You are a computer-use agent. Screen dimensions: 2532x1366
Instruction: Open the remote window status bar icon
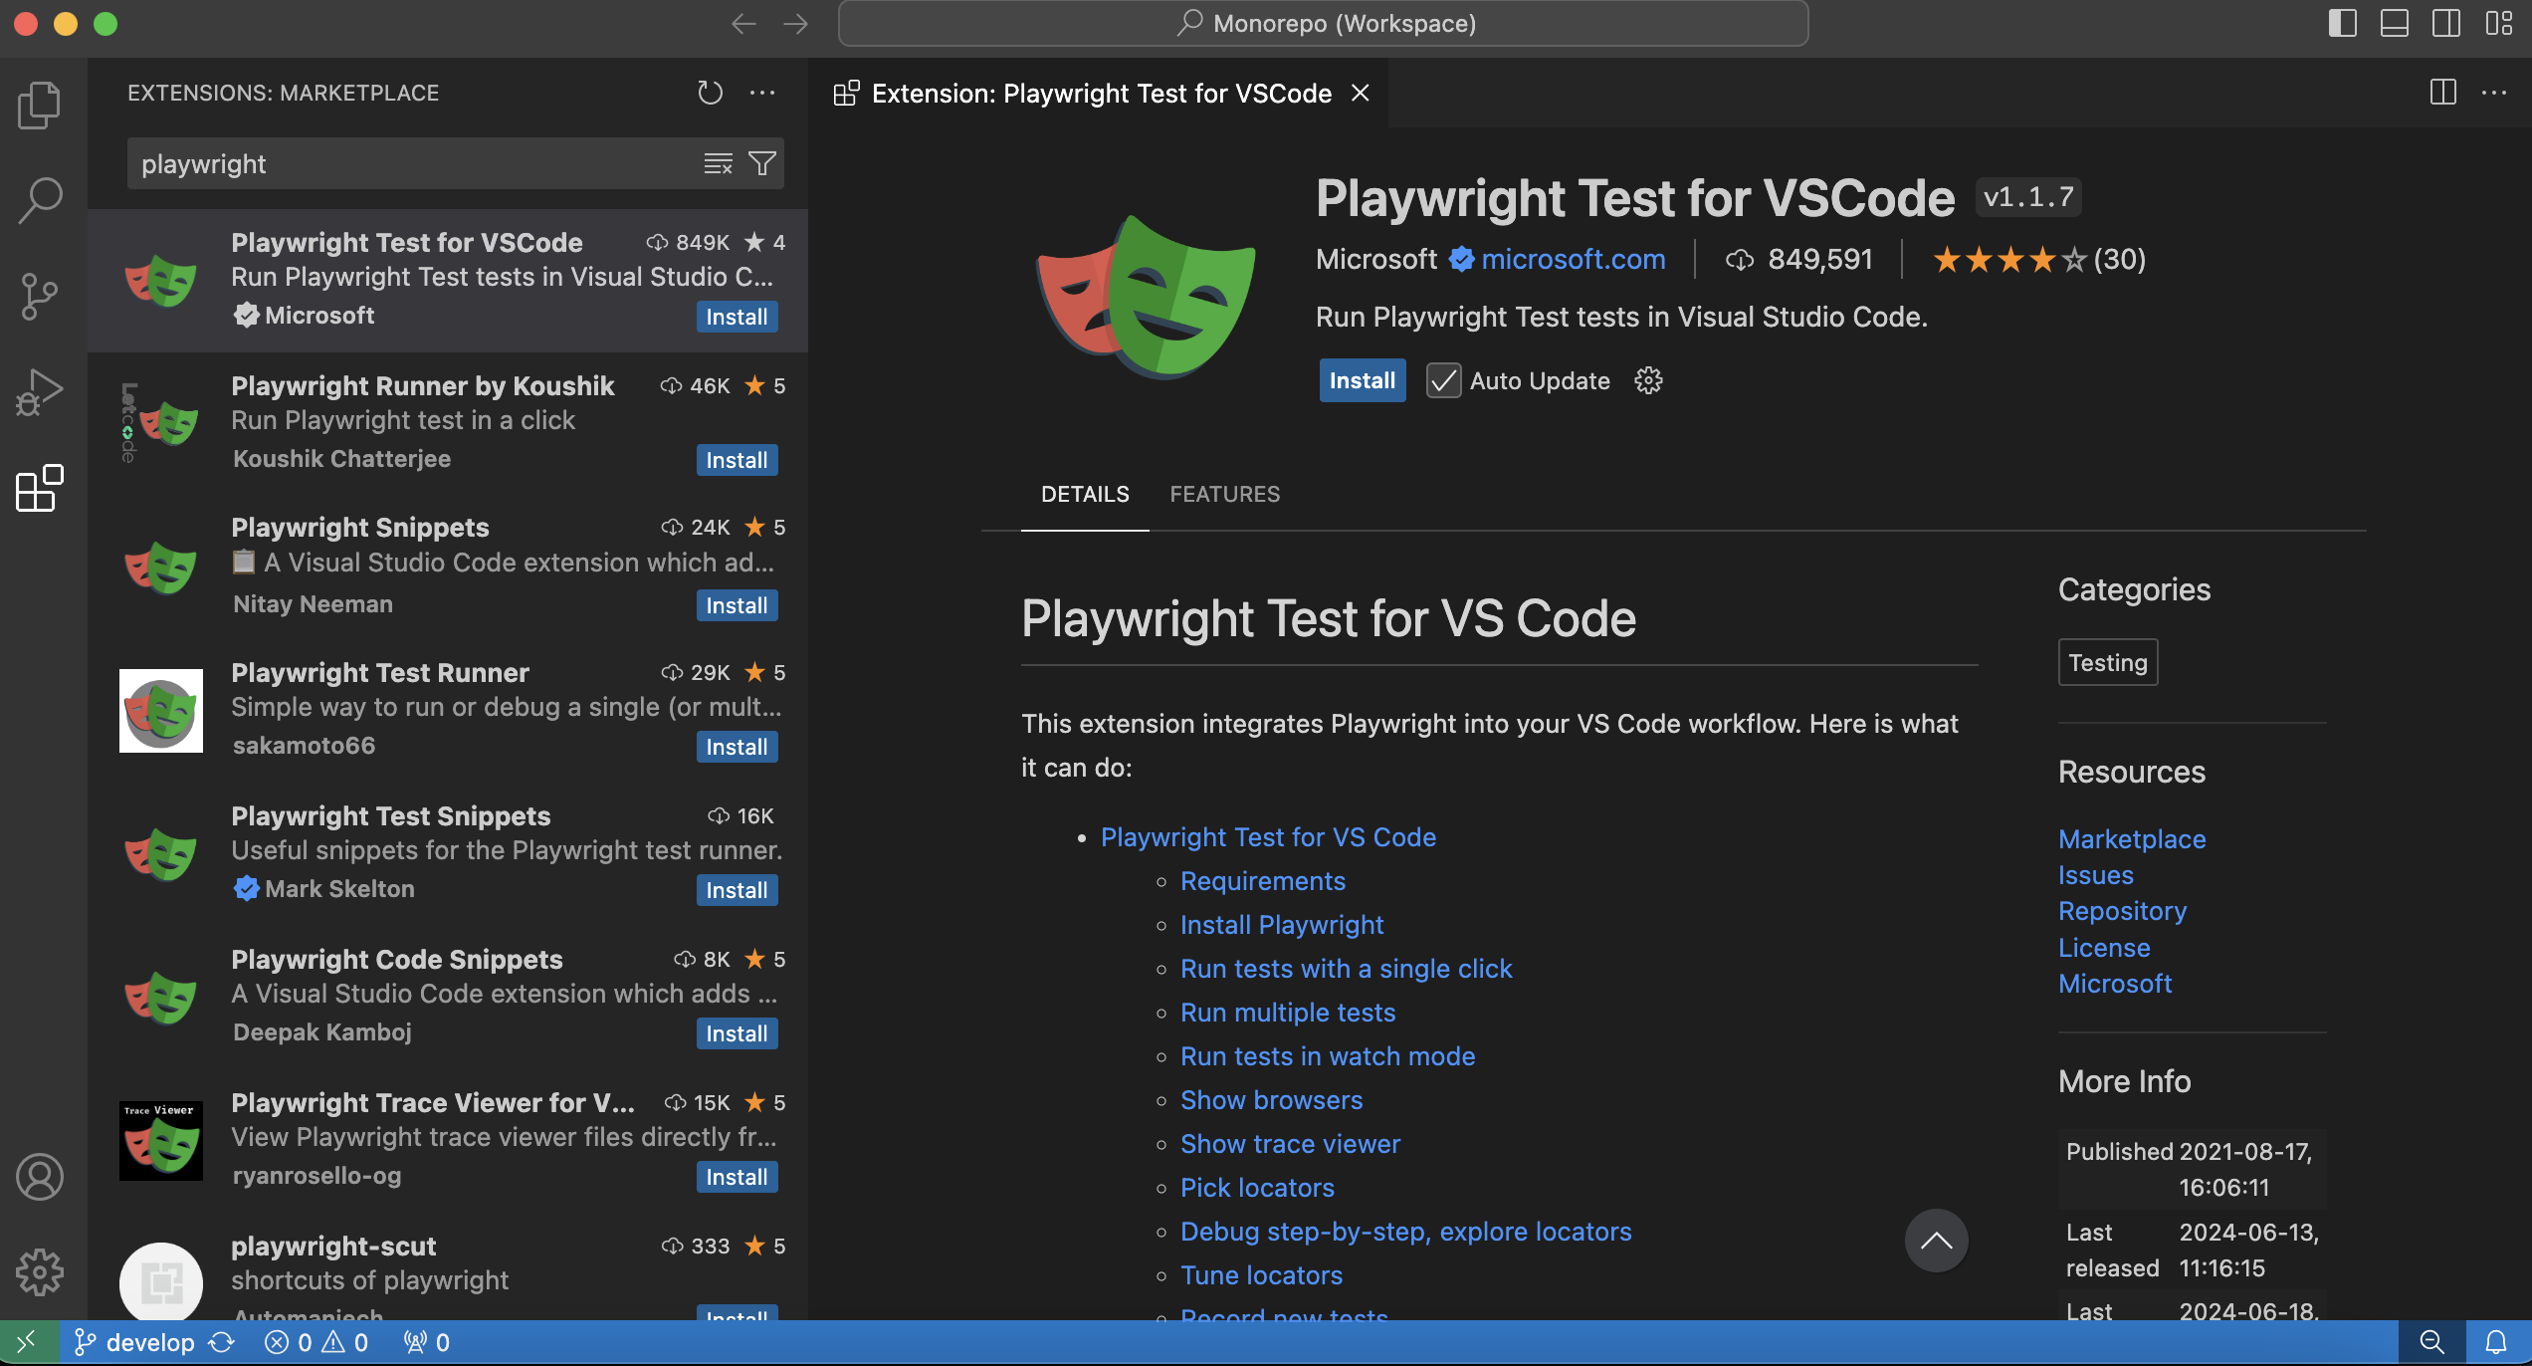point(28,1342)
